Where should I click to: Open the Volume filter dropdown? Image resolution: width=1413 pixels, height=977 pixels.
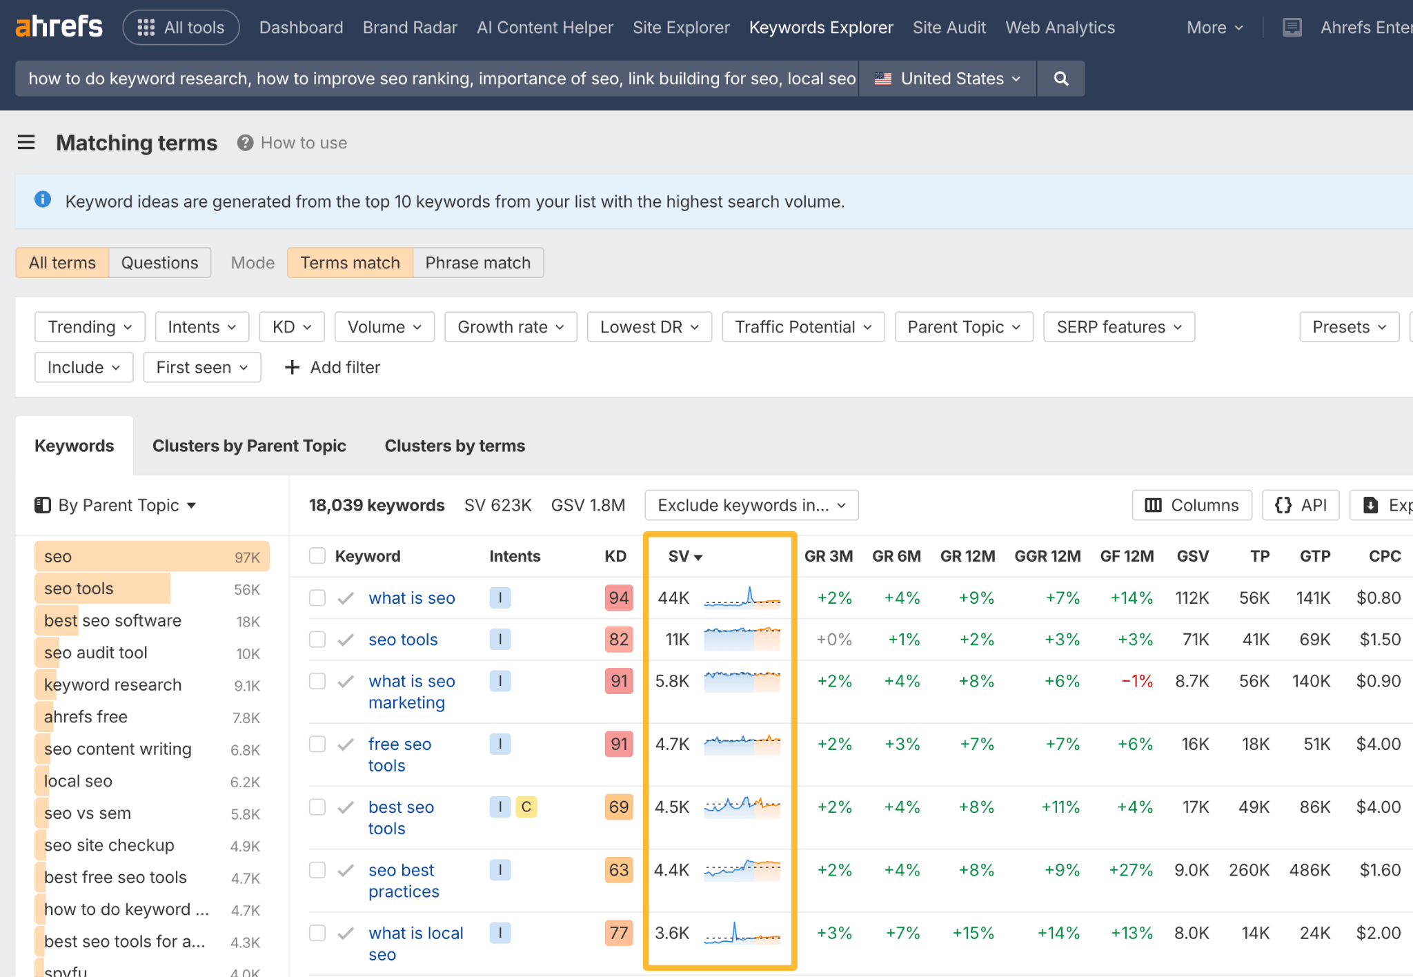coord(384,326)
